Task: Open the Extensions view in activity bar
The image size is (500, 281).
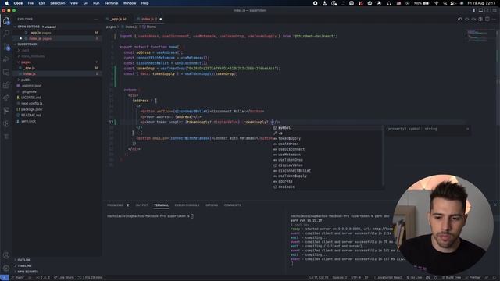Action: [x=6, y=85]
